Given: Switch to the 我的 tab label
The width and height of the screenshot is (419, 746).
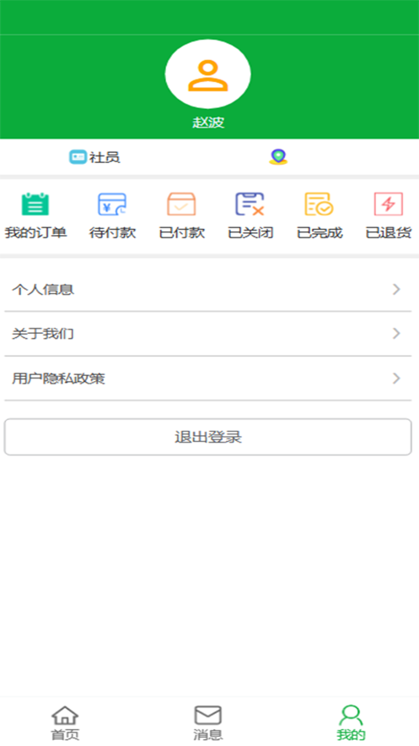Looking at the screenshot, I should (x=352, y=734).
